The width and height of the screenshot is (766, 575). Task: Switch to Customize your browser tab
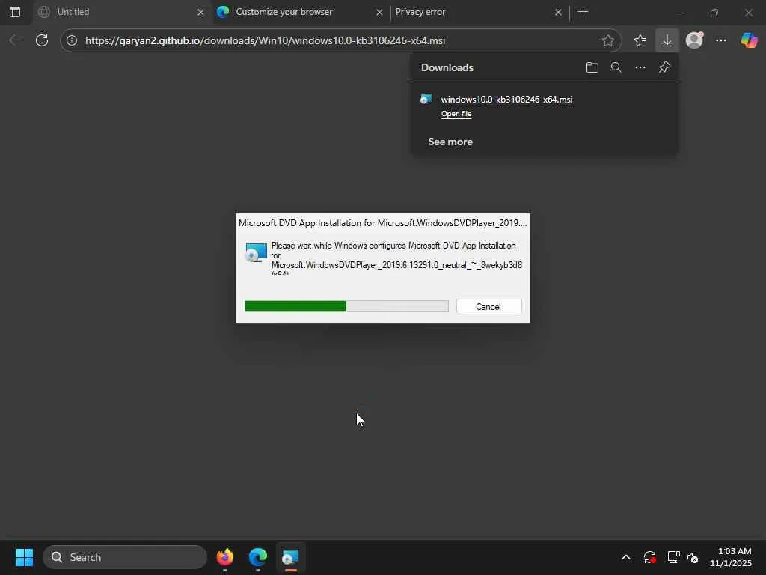pyautogui.click(x=299, y=12)
